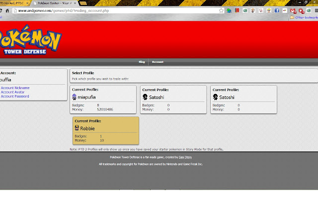Click the Bulbasaur extension beside the red book
Viewport: 318px width, 198px height.
(x=245, y=10)
